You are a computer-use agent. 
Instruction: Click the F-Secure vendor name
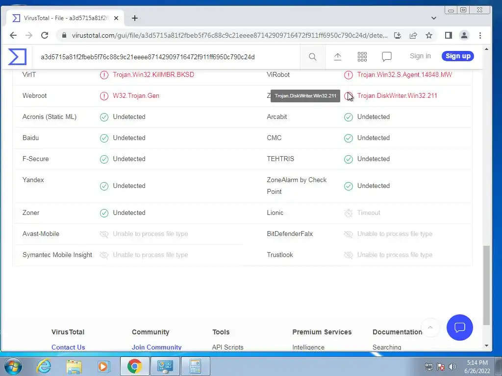coord(35,159)
